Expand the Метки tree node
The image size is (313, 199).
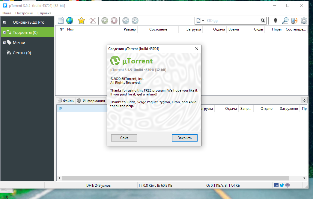coord(4,42)
